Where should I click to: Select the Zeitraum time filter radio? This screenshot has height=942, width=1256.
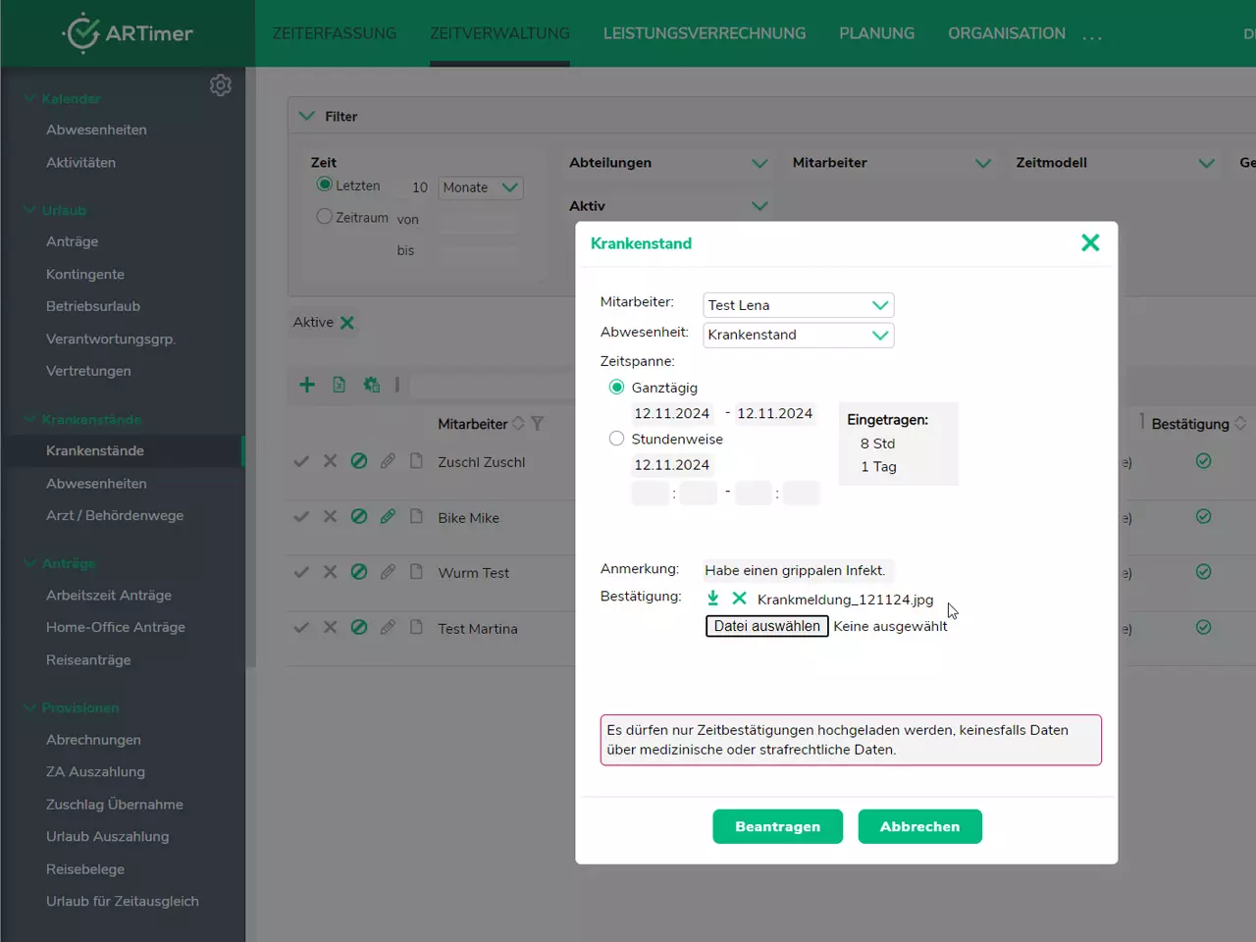pyautogui.click(x=324, y=216)
